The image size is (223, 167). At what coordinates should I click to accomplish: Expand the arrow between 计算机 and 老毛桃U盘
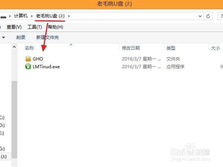32,16
